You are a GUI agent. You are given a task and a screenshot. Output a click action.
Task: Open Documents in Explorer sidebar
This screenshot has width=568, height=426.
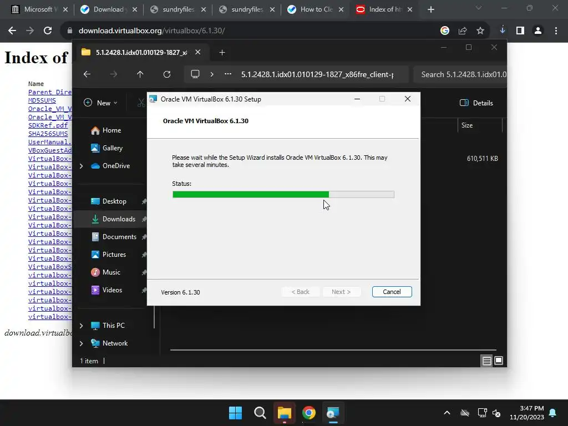click(x=114, y=237)
